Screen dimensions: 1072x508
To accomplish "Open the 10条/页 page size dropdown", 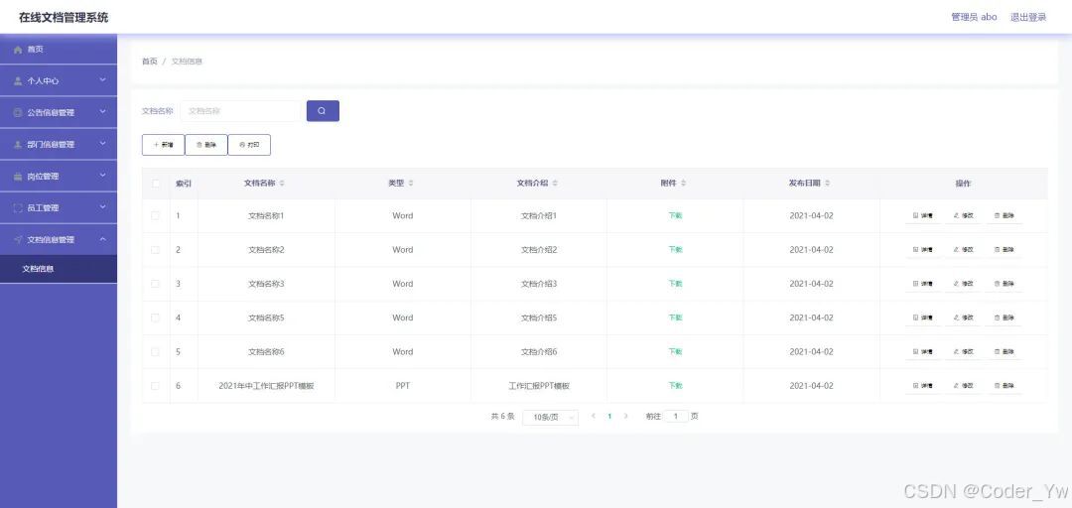I will 550,417.
